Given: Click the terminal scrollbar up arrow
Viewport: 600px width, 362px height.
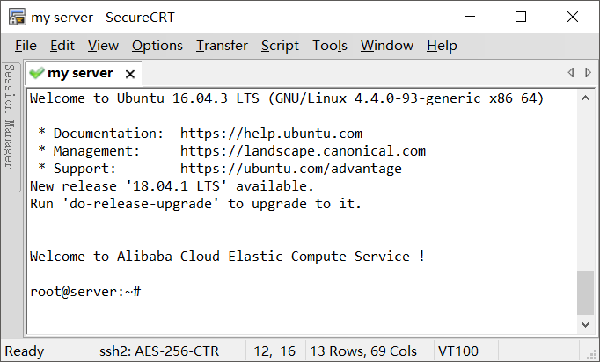Looking at the screenshot, I should pyautogui.click(x=585, y=98).
